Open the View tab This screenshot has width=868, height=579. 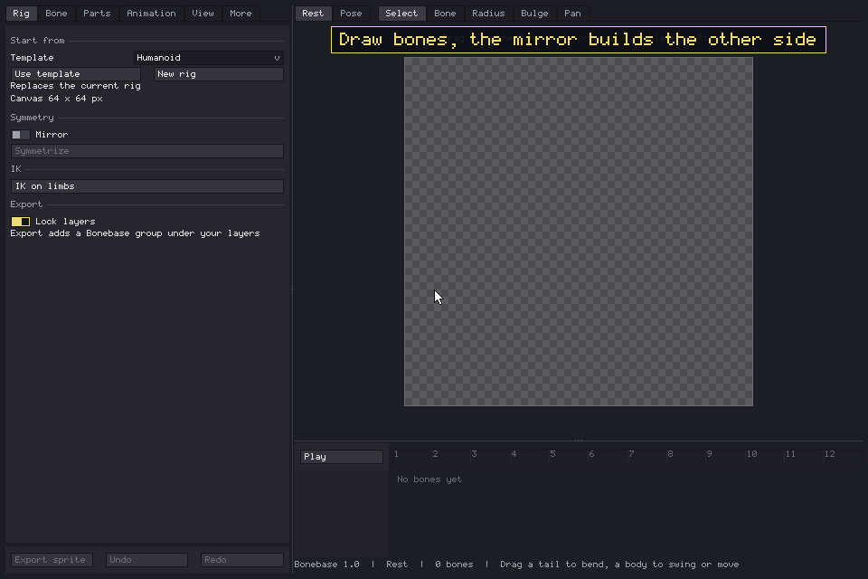click(x=203, y=14)
